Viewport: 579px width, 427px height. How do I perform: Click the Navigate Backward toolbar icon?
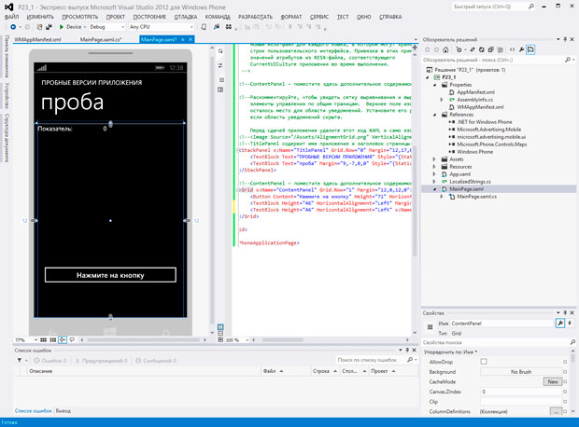coord(13,27)
